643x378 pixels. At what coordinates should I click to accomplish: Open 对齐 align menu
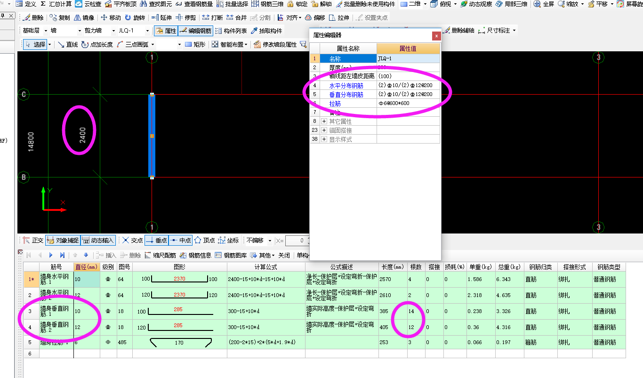(289, 18)
